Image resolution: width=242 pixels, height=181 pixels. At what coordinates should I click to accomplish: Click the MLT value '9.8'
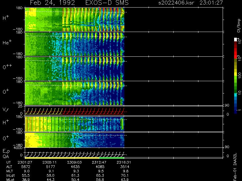click(x=126, y=171)
